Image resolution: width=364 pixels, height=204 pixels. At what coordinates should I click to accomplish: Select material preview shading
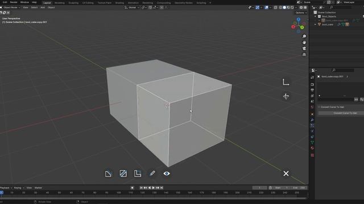pos(288,7)
